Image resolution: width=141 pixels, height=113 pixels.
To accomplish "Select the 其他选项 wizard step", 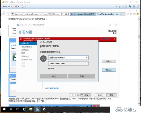I will (x=25, y=50).
